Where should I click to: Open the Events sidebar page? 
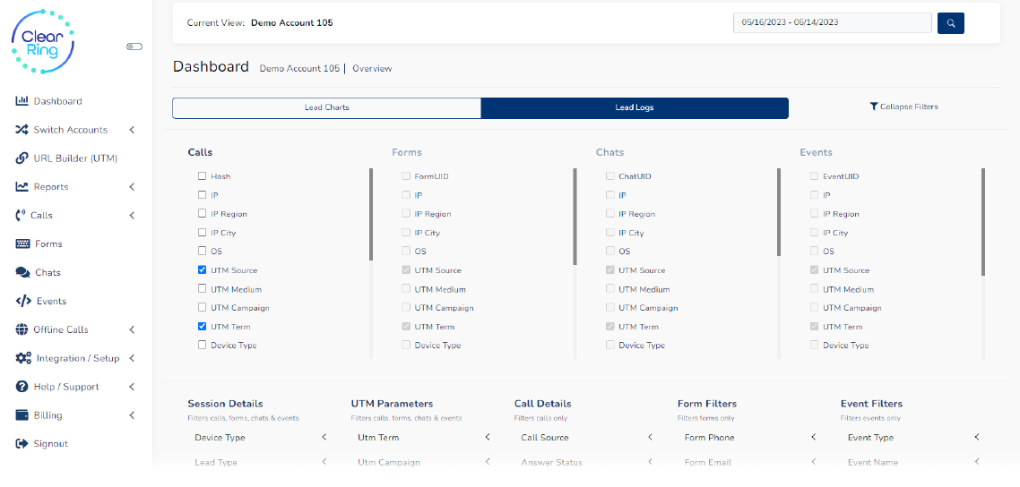click(51, 302)
